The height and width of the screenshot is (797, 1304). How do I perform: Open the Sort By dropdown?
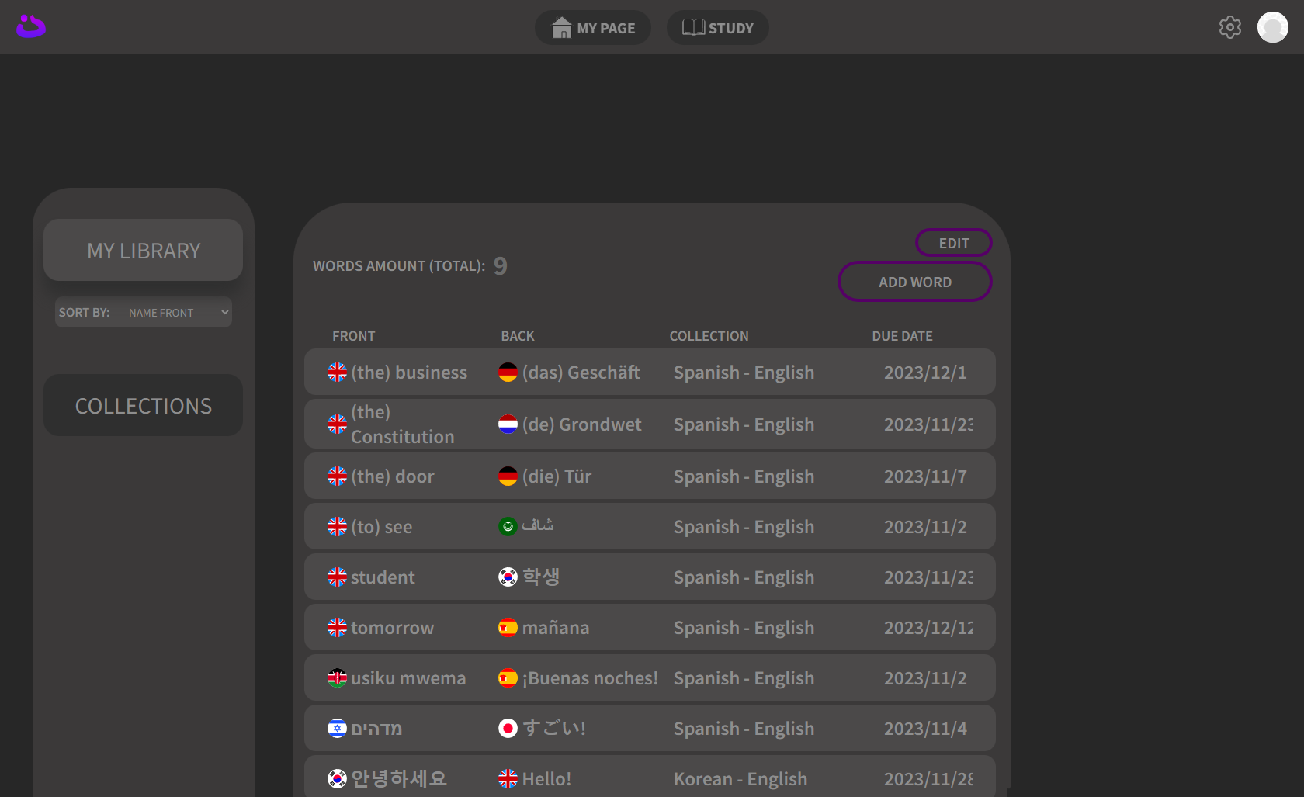[178, 313]
